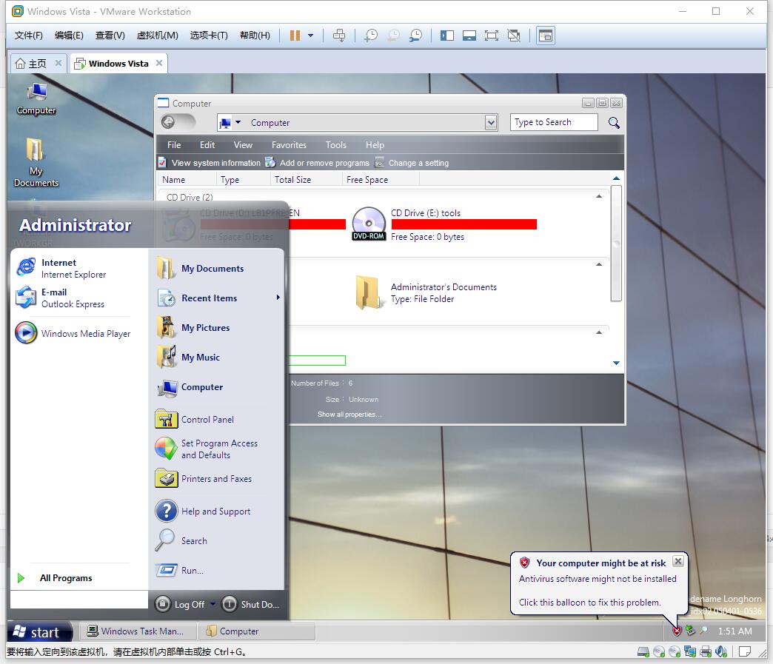Open the 选项卡(T) menu
The width and height of the screenshot is (773, 664).
(209, 36)
